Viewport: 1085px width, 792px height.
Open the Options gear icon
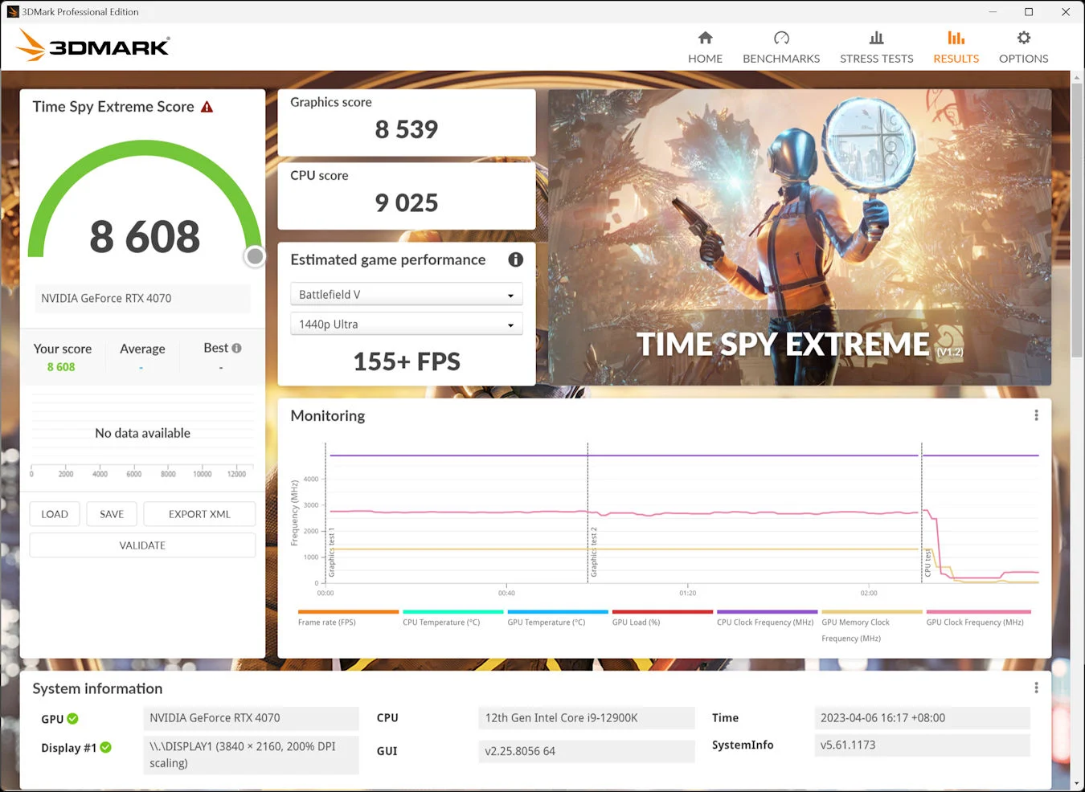point(1023,38)
